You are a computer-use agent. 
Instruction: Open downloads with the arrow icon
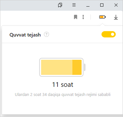click(116, 17)
